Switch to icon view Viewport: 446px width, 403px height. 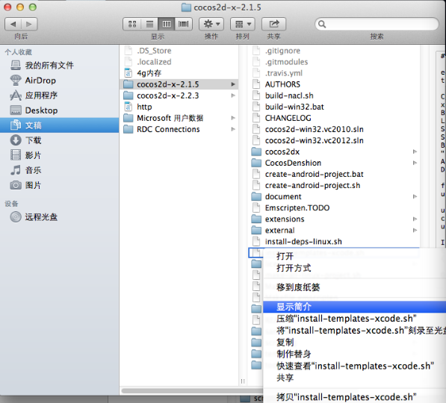click(x=132, y=24)
